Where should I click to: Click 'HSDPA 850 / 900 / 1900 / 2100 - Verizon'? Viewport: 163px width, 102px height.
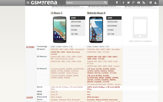click(x=103, y=66)
